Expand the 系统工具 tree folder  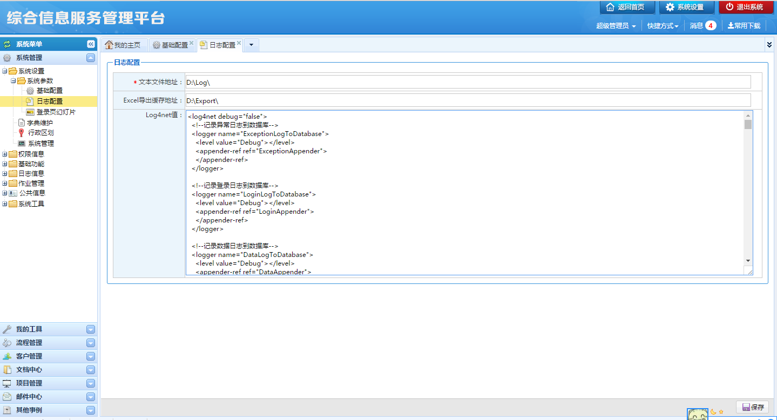point(5,204)
